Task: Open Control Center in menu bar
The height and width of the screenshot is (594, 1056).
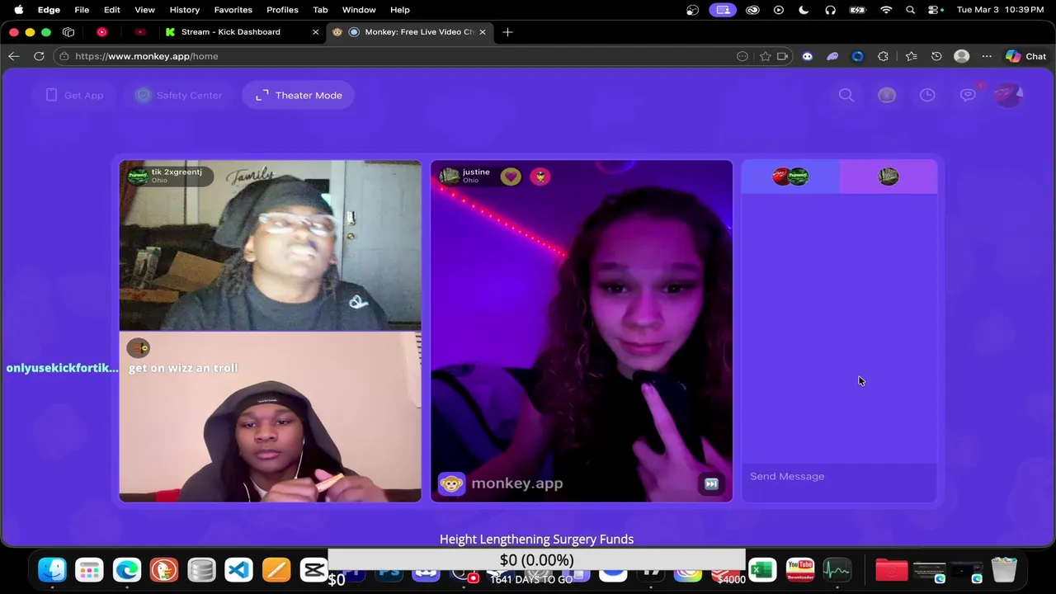Action: click(935, 10)
